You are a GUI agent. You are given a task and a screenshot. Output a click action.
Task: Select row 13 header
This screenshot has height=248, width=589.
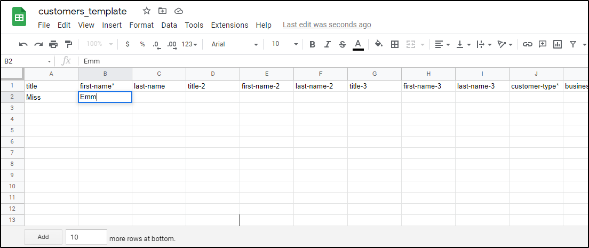click(x=12, y=220)
